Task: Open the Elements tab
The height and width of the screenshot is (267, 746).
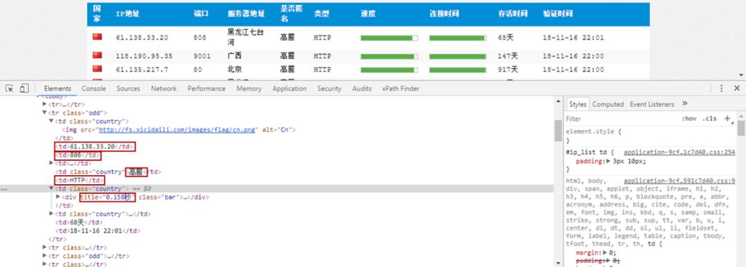Action: [57, 88]
